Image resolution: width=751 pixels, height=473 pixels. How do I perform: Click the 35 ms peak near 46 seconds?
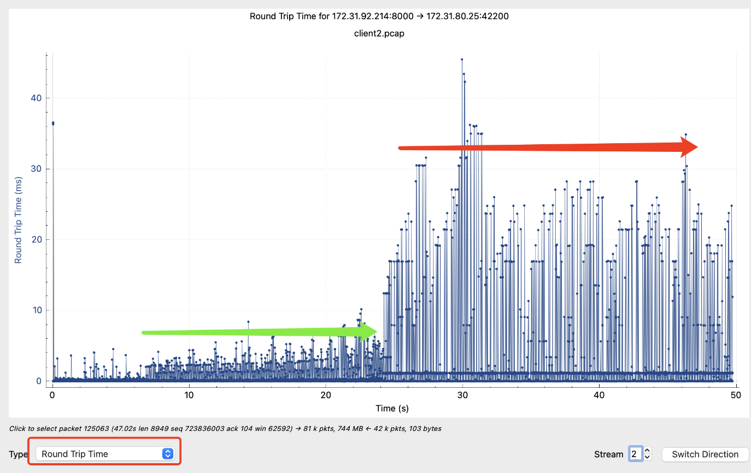point(685,134)
